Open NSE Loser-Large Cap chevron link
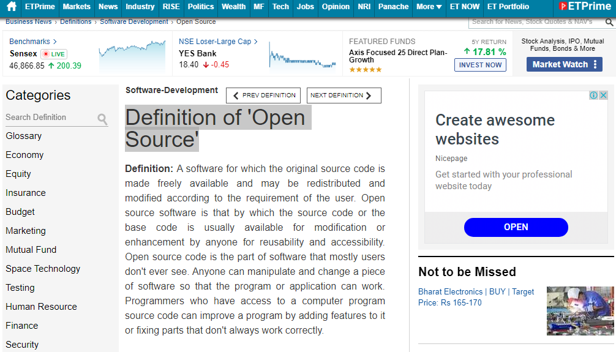 [x=218, y=41]
